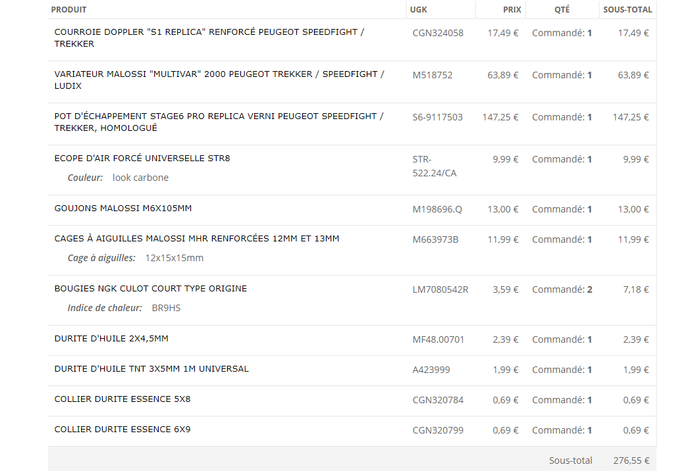675x471 pixels.
Task: Click the PRIX column header
Action: click(512, 9)
